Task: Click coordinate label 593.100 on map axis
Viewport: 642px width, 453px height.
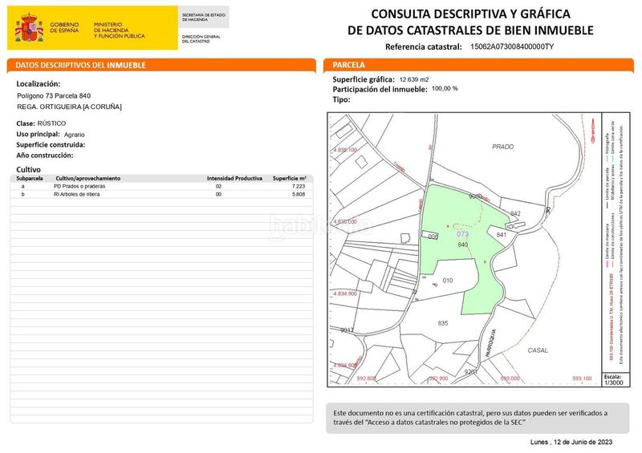Action: (x=582, y=378)
